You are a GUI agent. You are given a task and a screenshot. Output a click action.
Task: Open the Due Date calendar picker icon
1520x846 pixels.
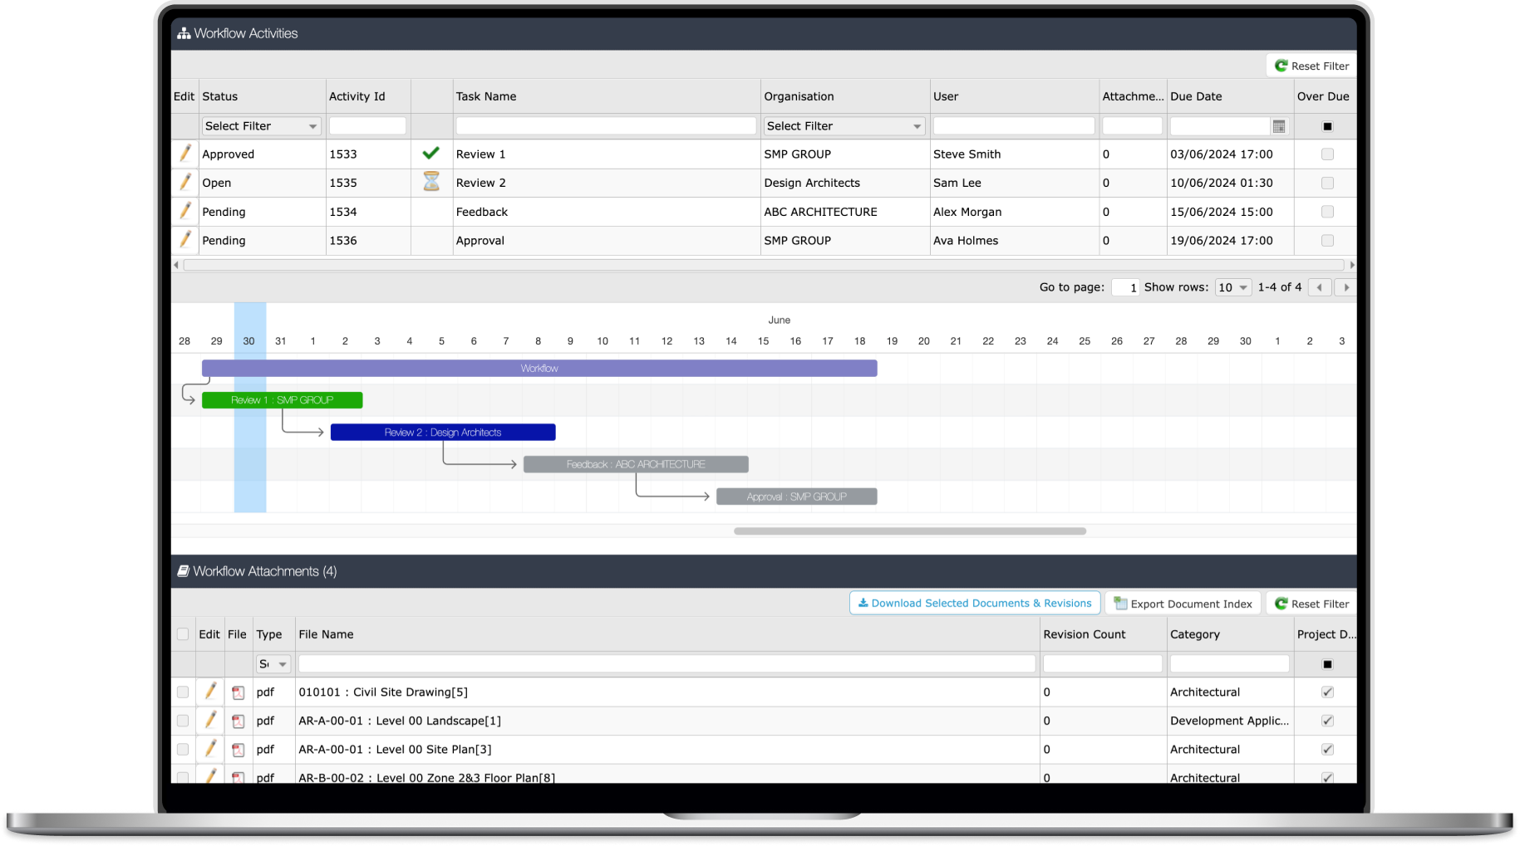1279,126
